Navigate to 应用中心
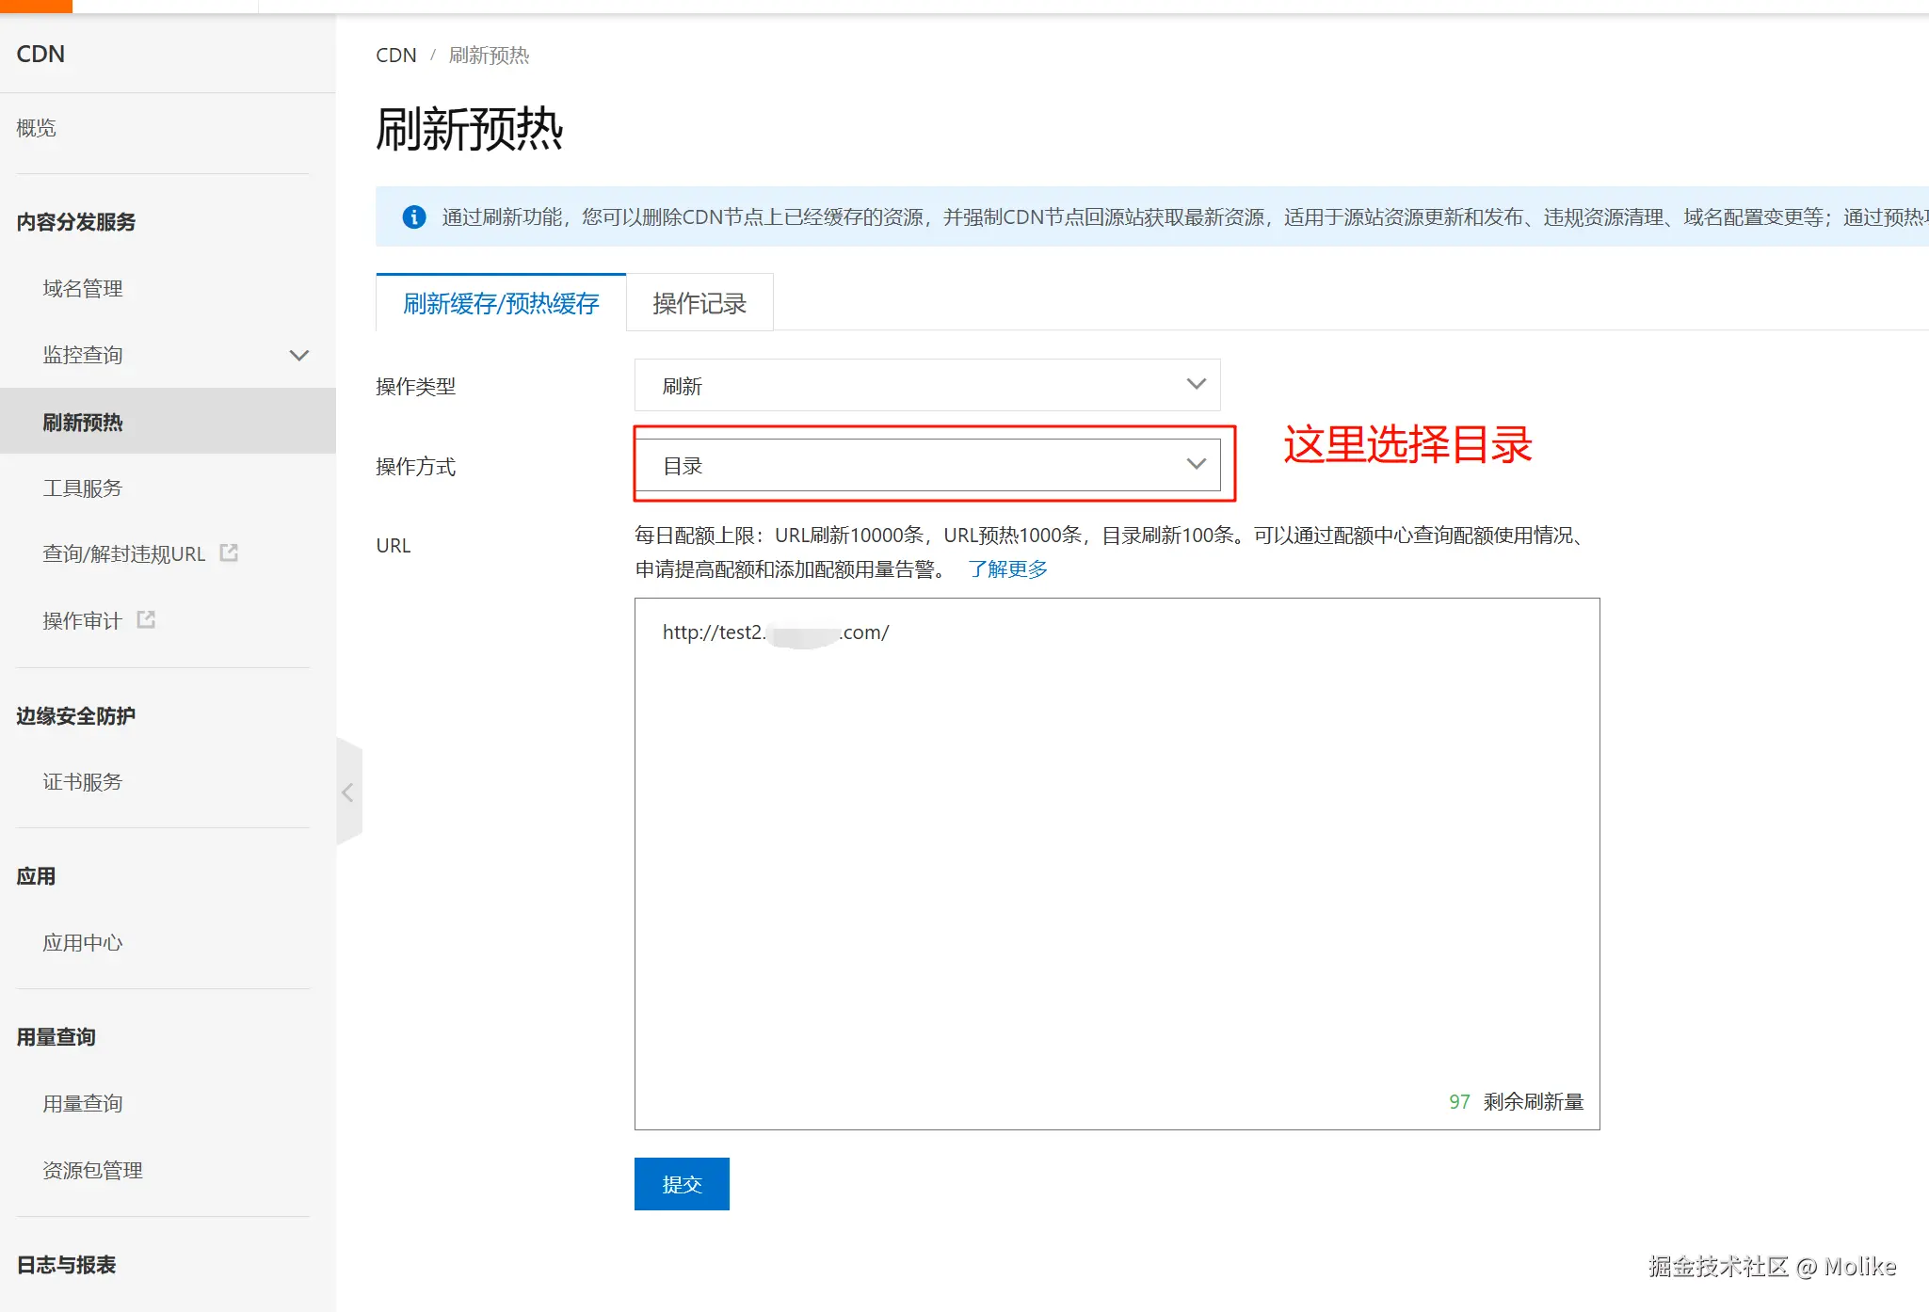 click(83, 942)
